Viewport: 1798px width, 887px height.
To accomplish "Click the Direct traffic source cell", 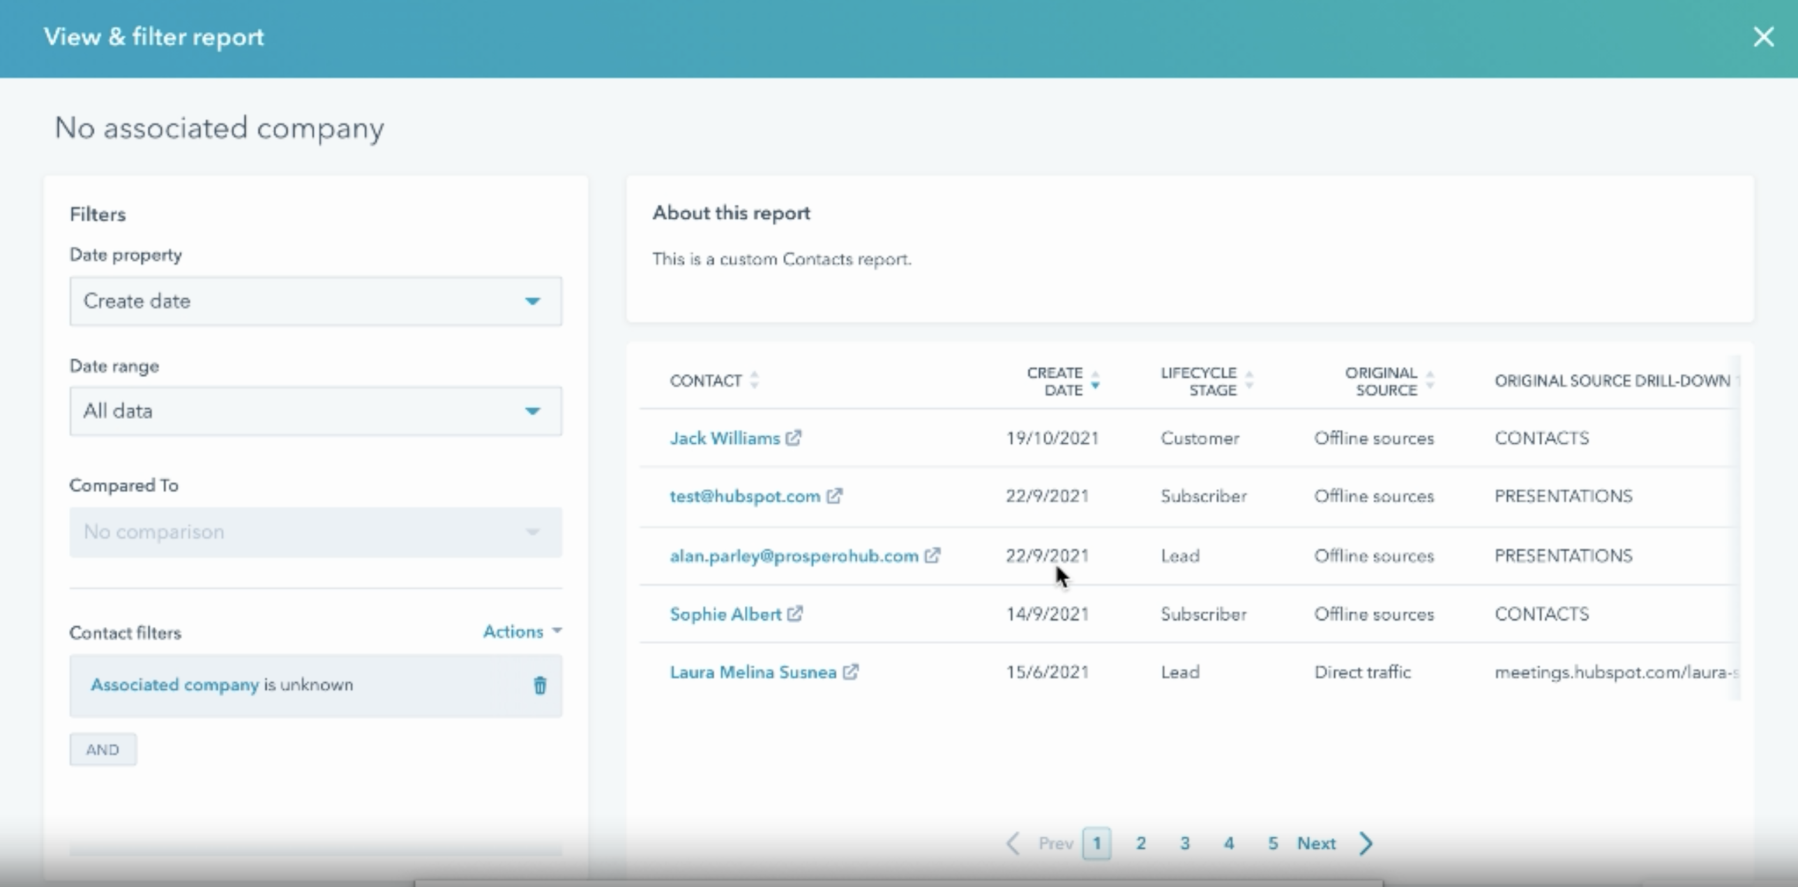I will [1363, 672].
